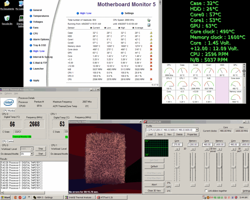The height and width of the screenshot is (200, 250).
Task: Switch to the Settings tab in Motherboard Monitor
Action: click(x=129, y=13)
